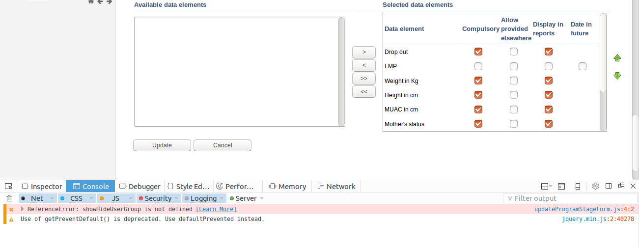
Task: Open the Learn More link
Action: point(216,209)
